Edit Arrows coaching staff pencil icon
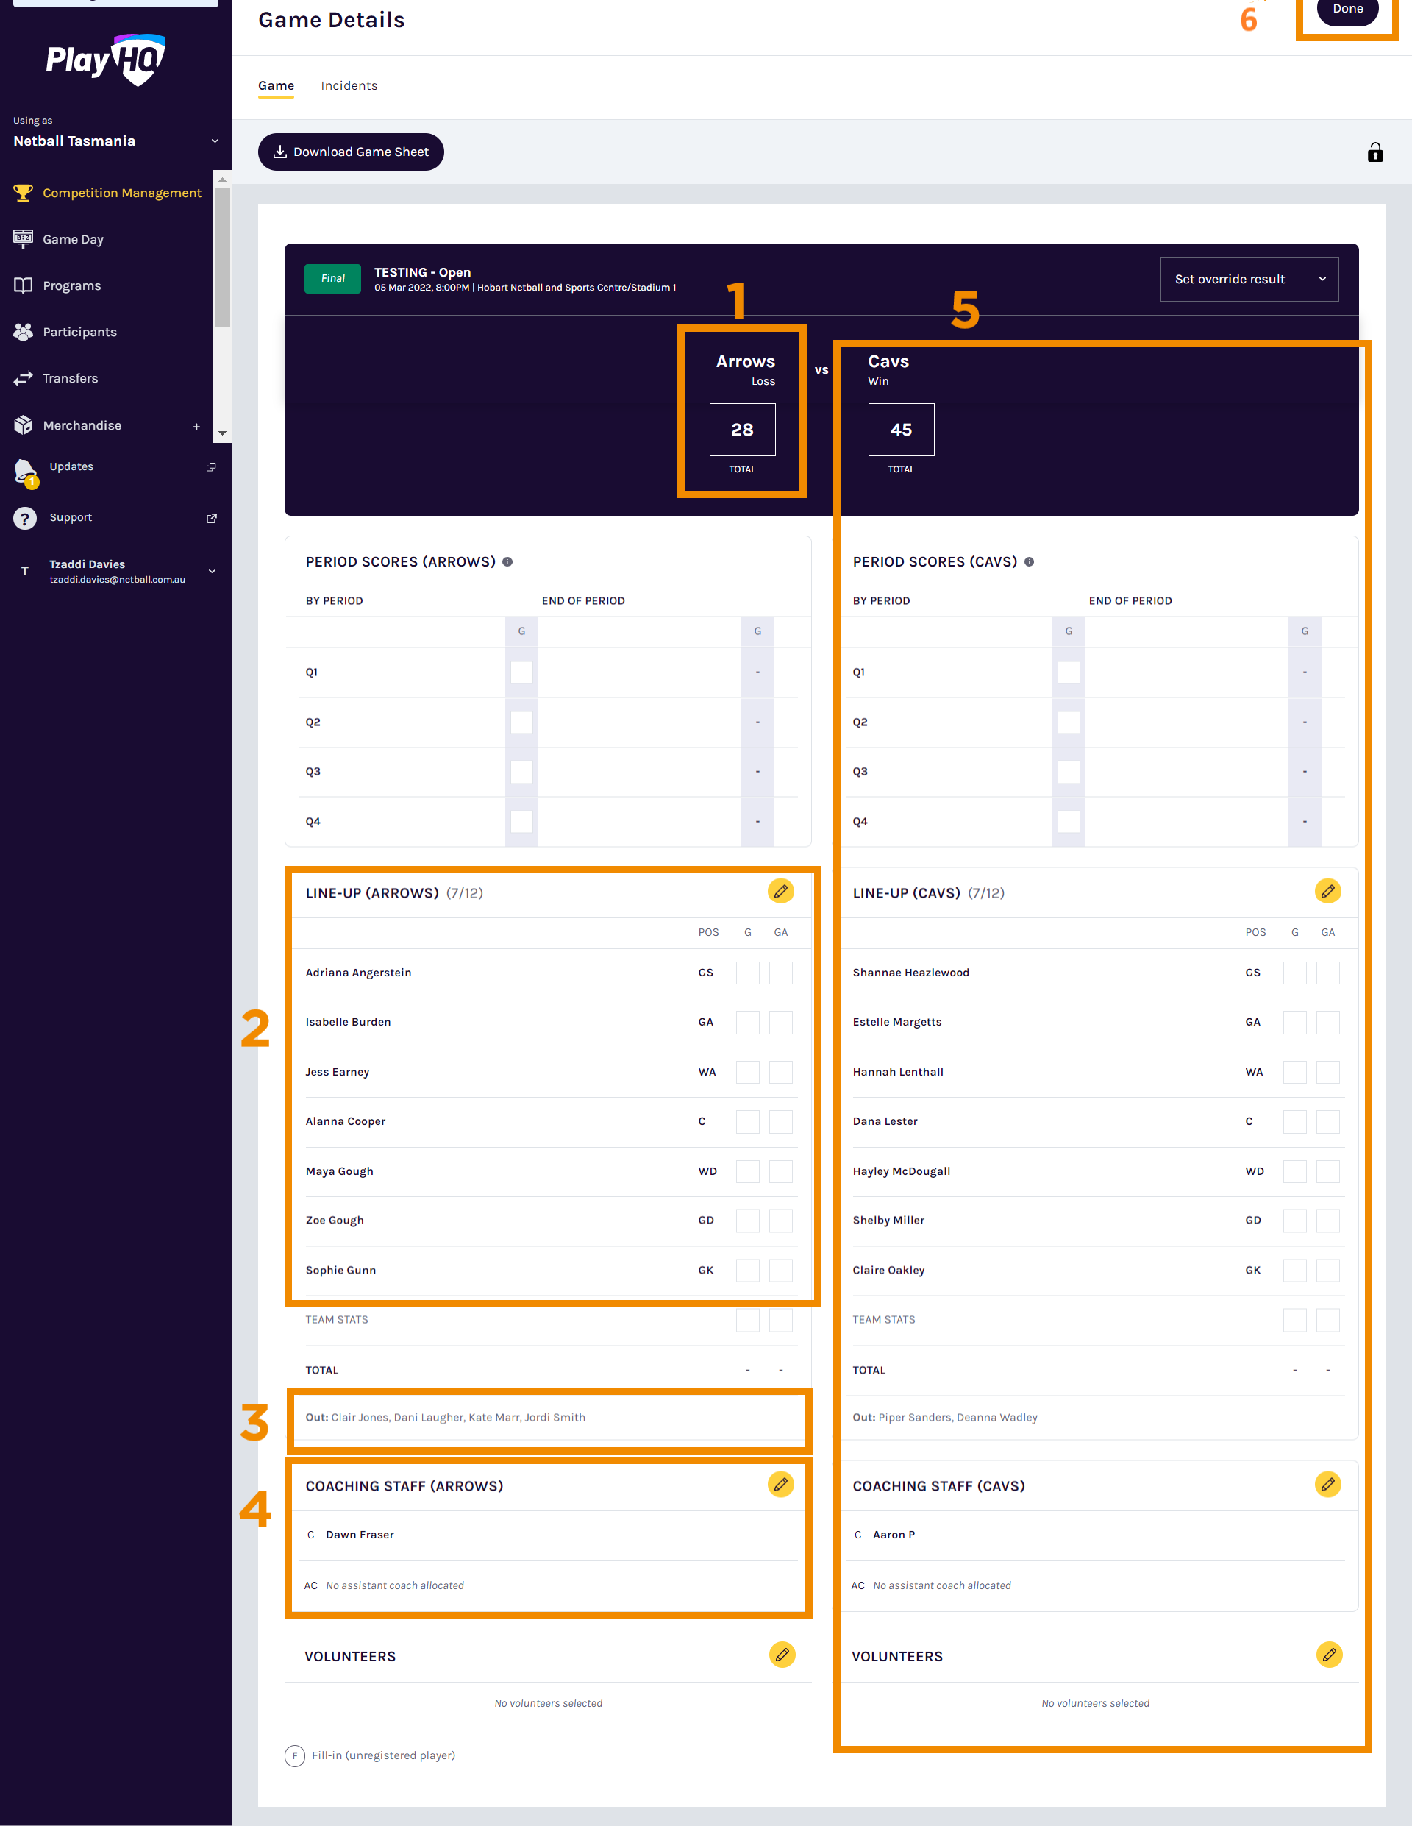Screen dimensions: 1412x1829 pos(780,1484)
